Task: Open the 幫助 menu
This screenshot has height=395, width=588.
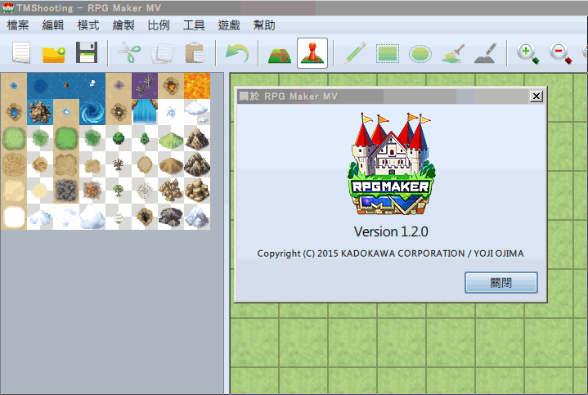Action: coord(264,25)
